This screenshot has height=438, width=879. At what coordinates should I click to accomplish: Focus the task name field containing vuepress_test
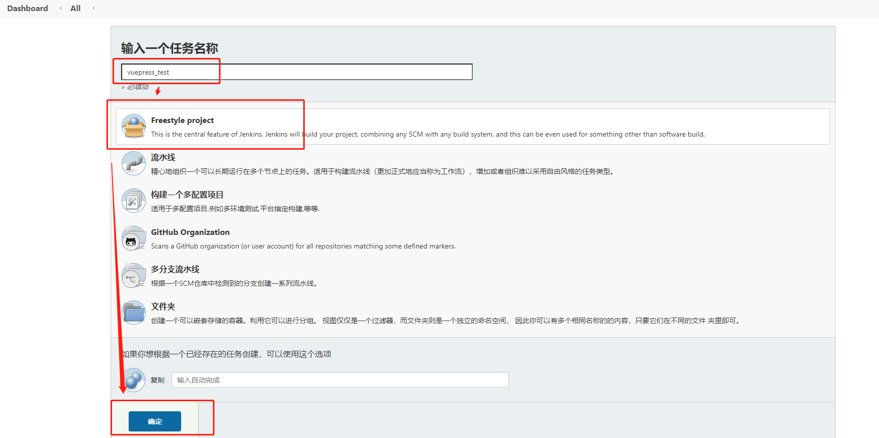297,72
